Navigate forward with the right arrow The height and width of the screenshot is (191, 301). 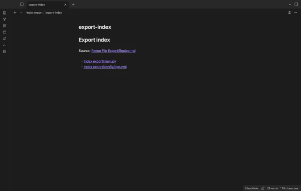[21, 13]
